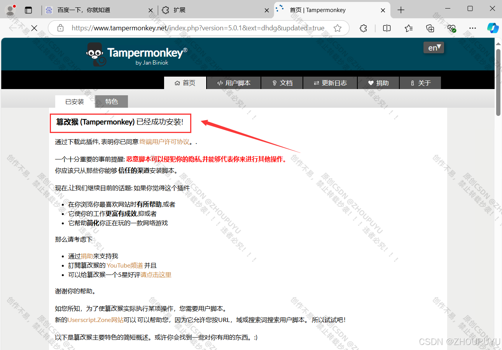This screenshot has width=502, height=350.
Task: Click the Tampermonkey logo
Action: (x=136, y=54)
